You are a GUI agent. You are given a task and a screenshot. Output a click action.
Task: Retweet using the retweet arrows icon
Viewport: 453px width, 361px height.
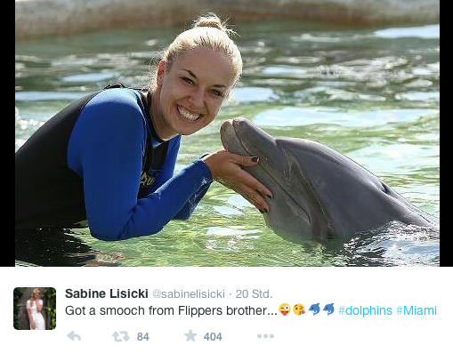tap(121, 336)
